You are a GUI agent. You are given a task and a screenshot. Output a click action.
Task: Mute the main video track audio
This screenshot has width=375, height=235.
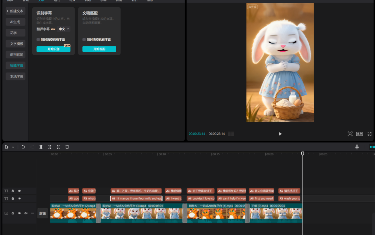click(26, 213)
